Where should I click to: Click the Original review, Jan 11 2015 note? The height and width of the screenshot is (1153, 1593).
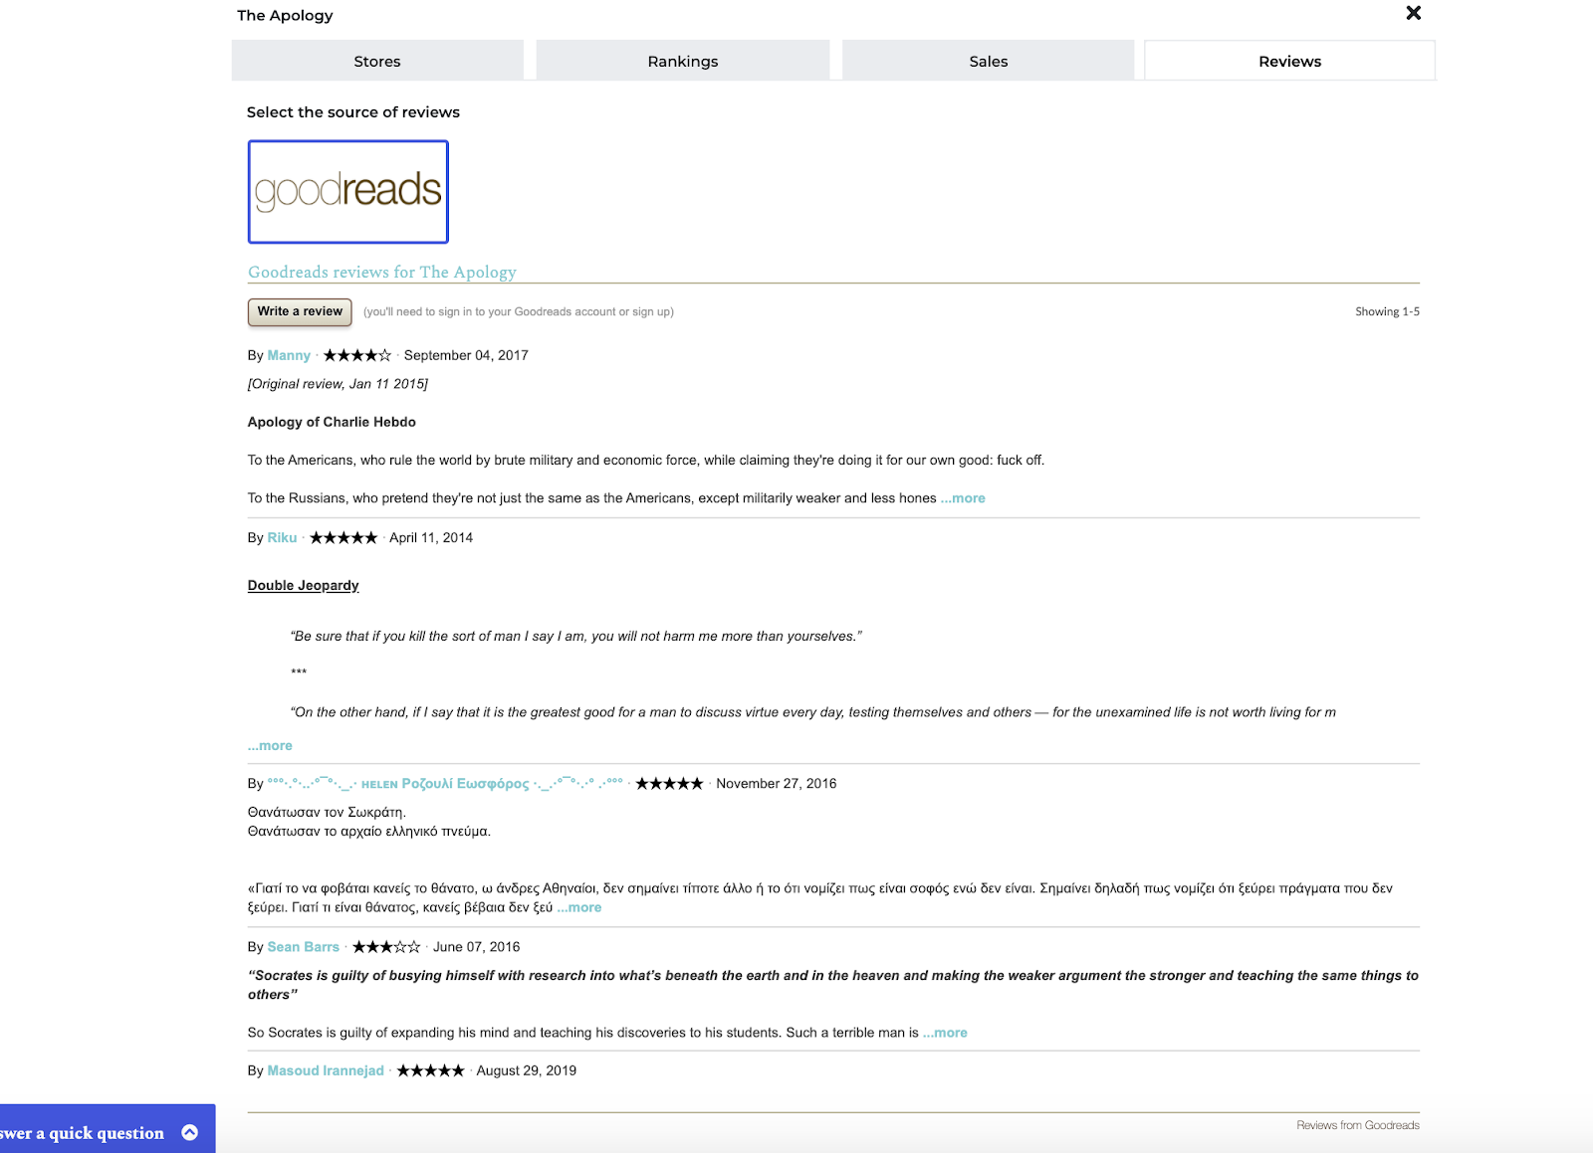tap(338, 384)
